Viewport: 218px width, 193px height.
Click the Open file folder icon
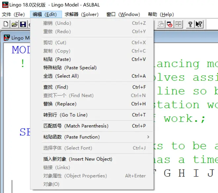[15, 24]
